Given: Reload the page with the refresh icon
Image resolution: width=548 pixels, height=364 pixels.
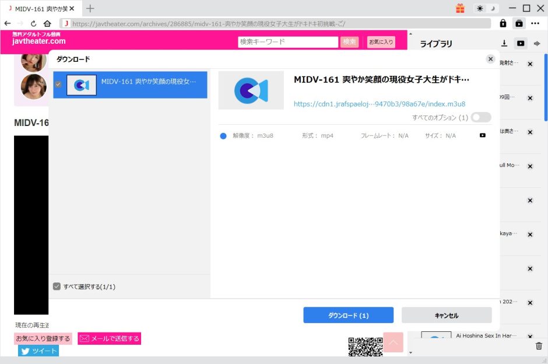Looking at the screenshot, I should (x=34, y=23).
